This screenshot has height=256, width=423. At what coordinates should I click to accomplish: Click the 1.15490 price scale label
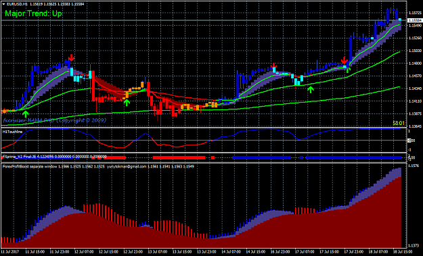tap(415, 26)
